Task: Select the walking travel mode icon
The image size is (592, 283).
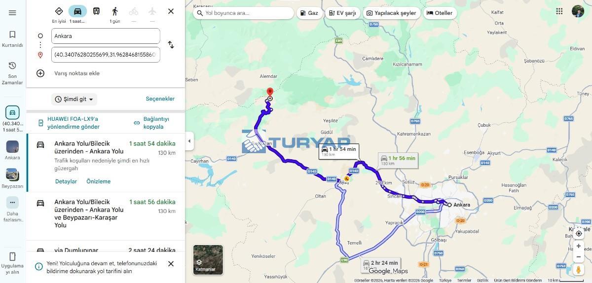Action: pyautogui.click(x=115, y=11)
